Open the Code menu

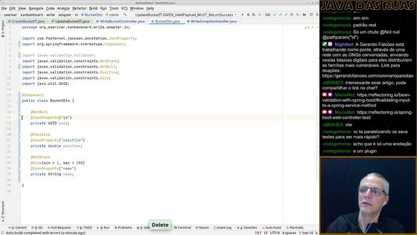tap(50, 8)
